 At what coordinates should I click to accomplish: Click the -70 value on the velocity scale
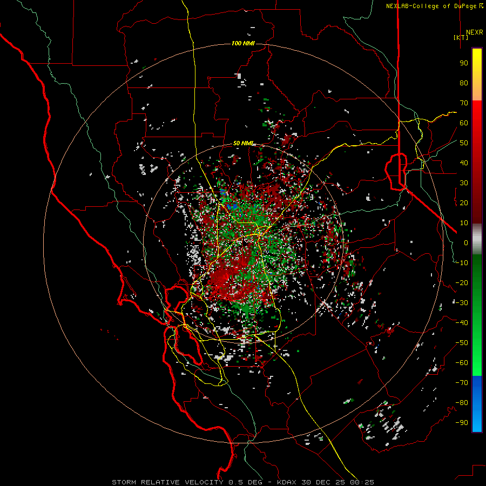point(462,383)
